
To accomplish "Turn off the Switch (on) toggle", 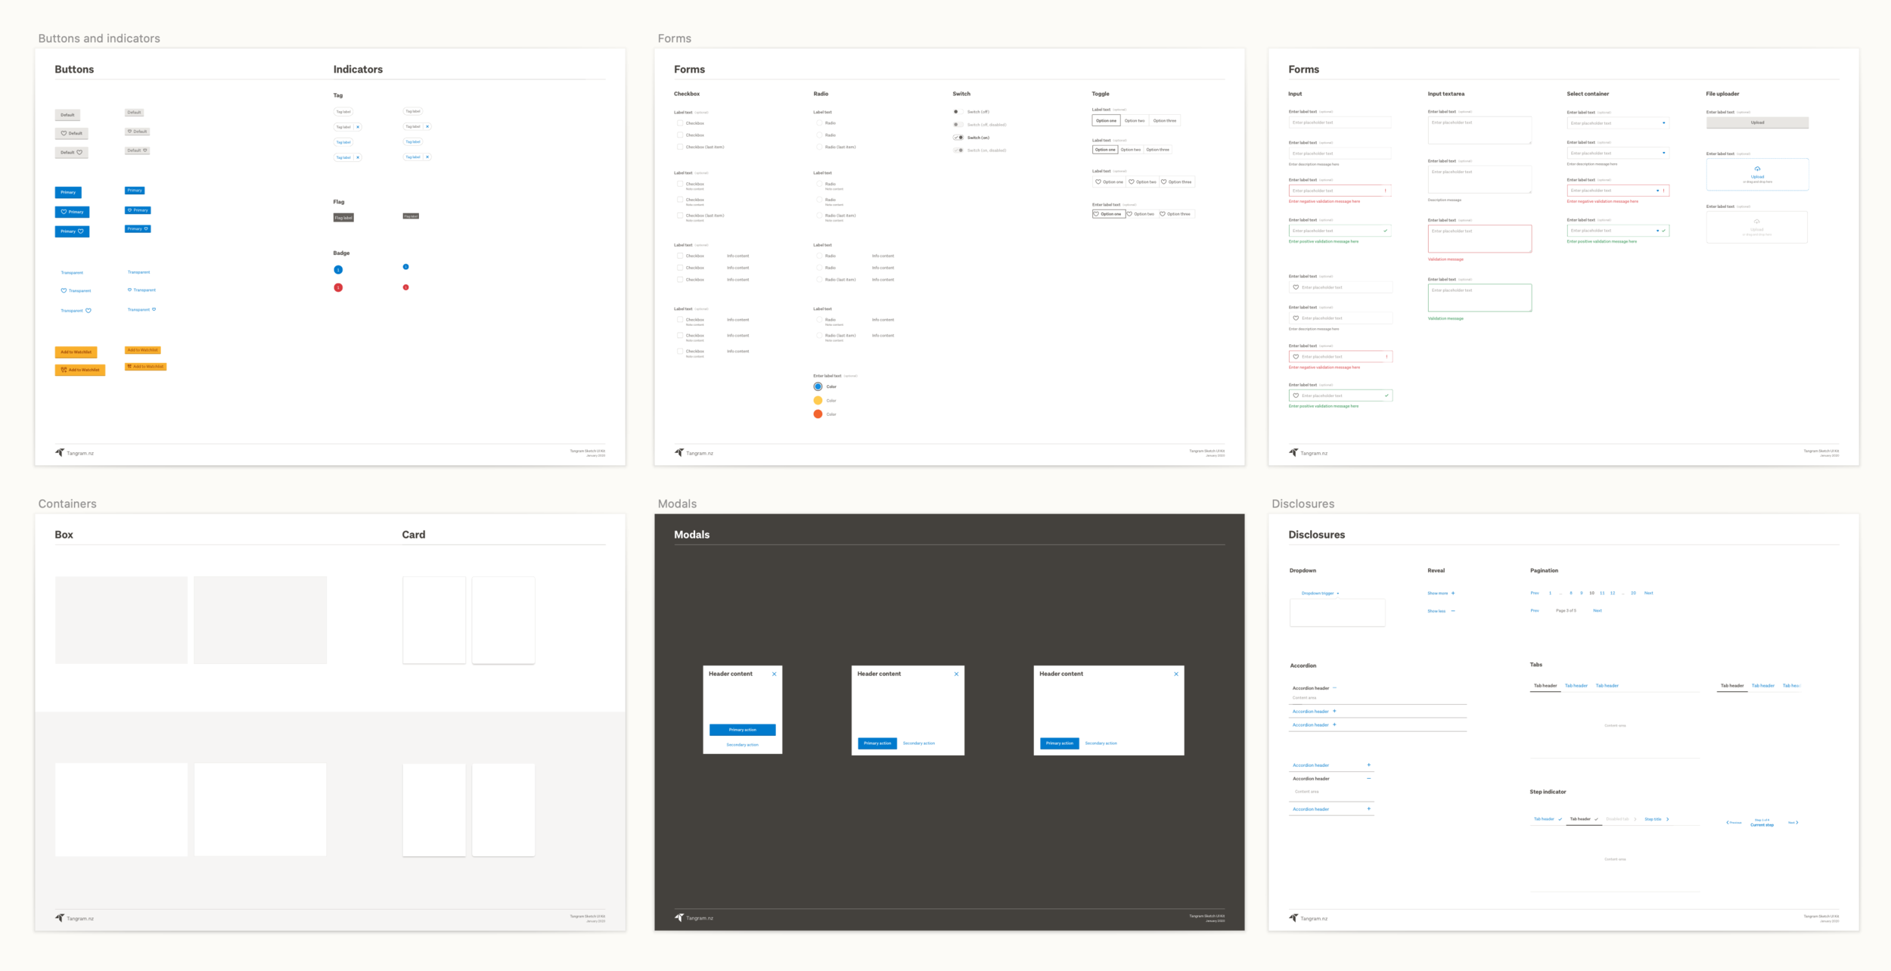I will [958, 138].
